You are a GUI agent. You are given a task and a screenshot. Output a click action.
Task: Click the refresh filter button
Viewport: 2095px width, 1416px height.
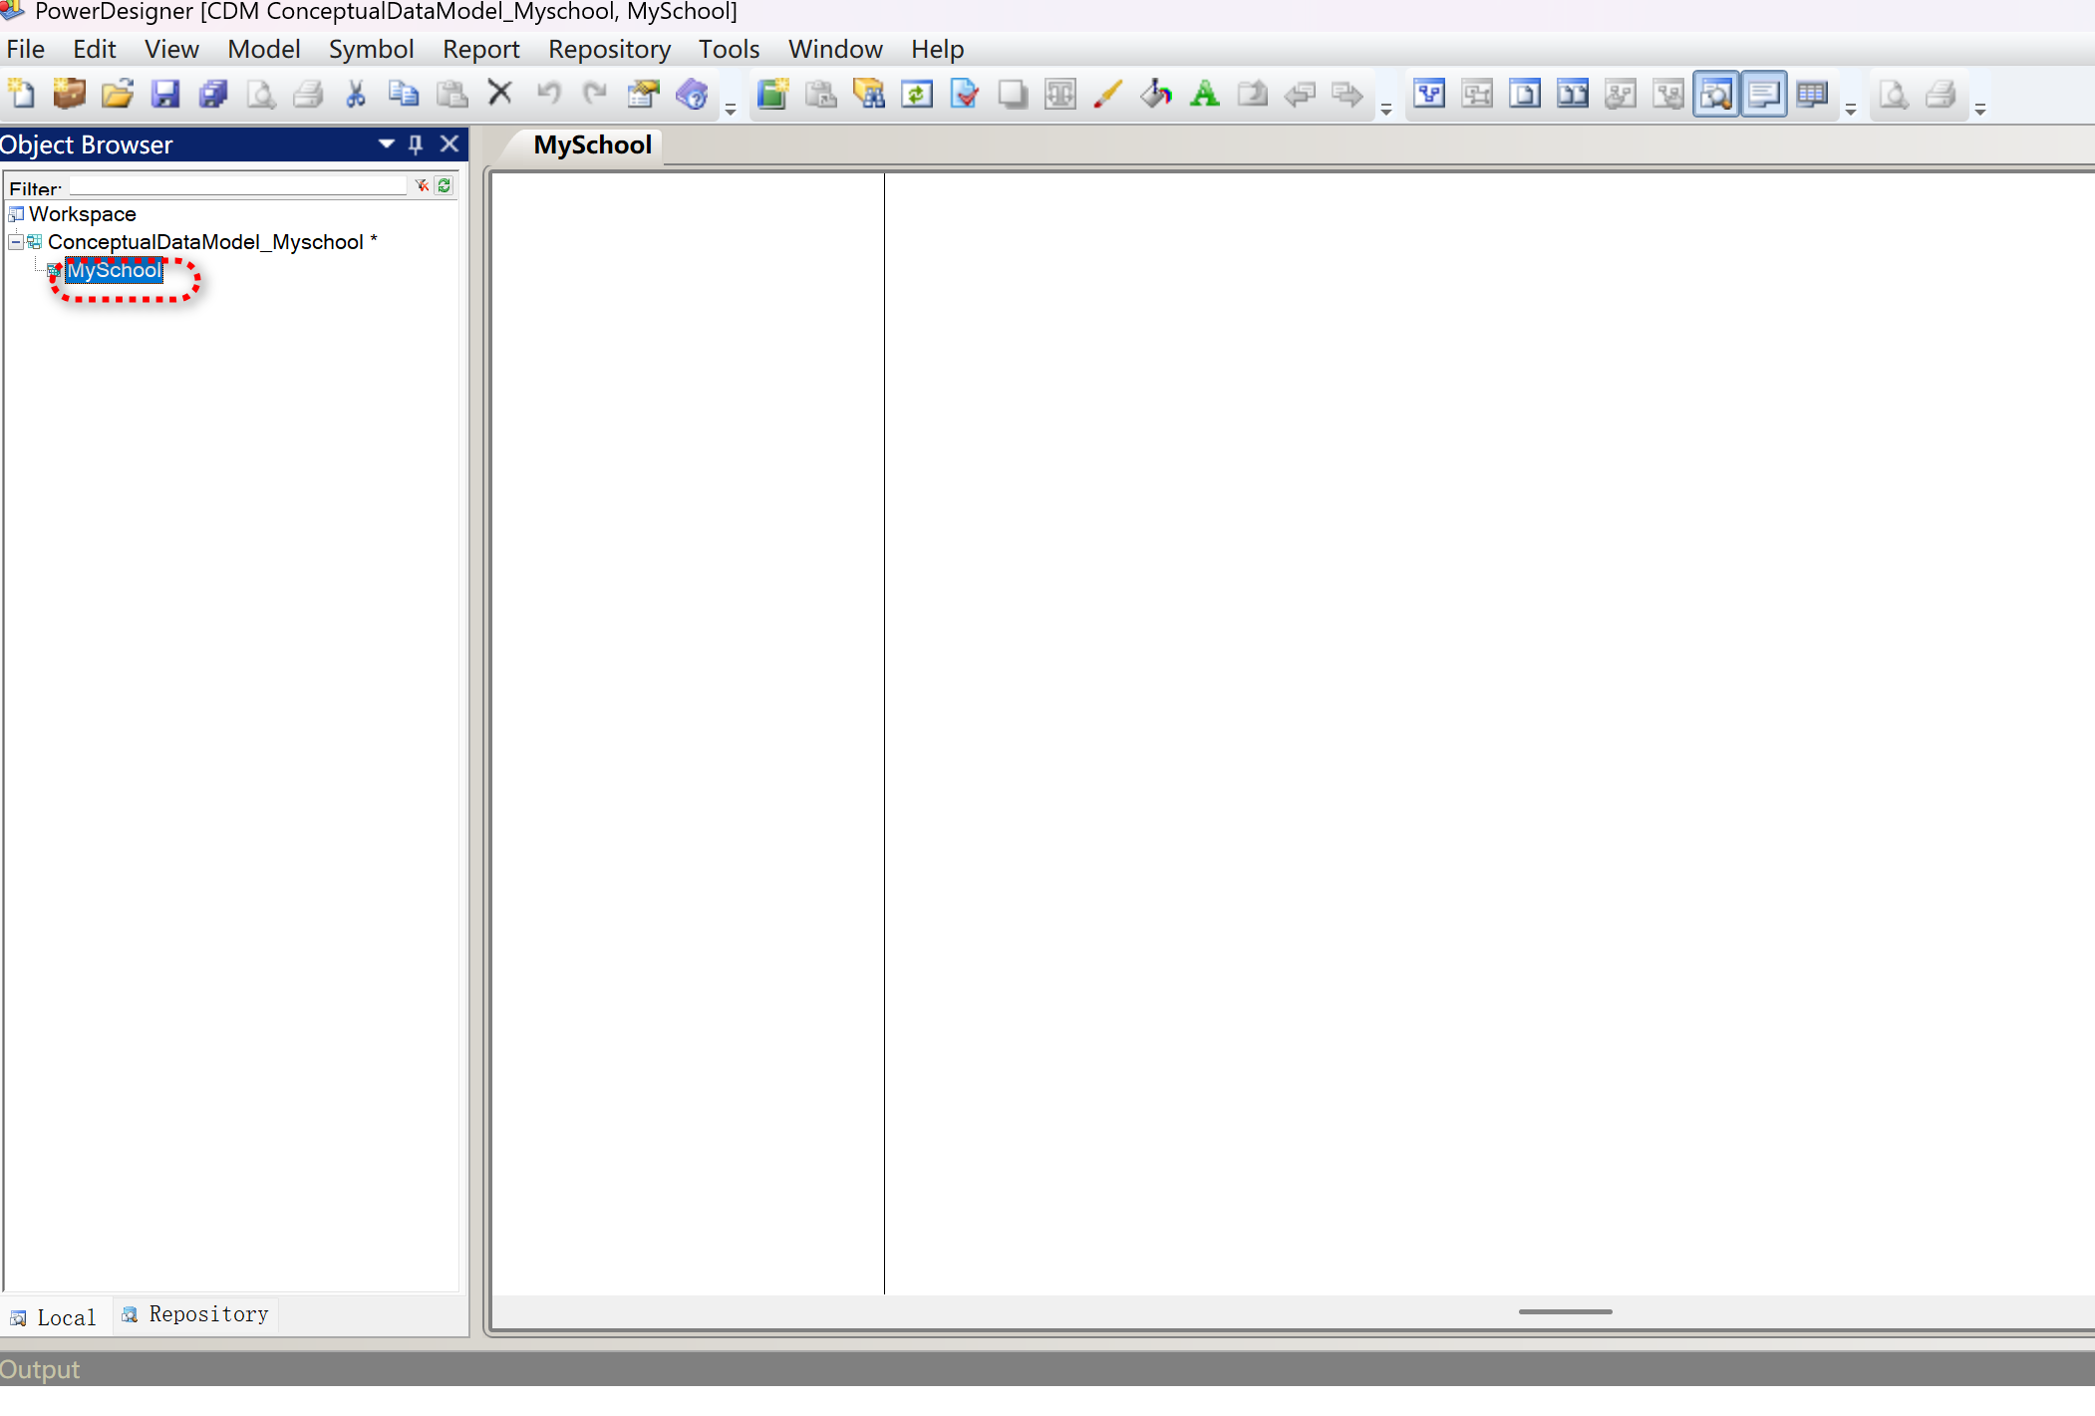pyautogui.click(x=445, y=185)
